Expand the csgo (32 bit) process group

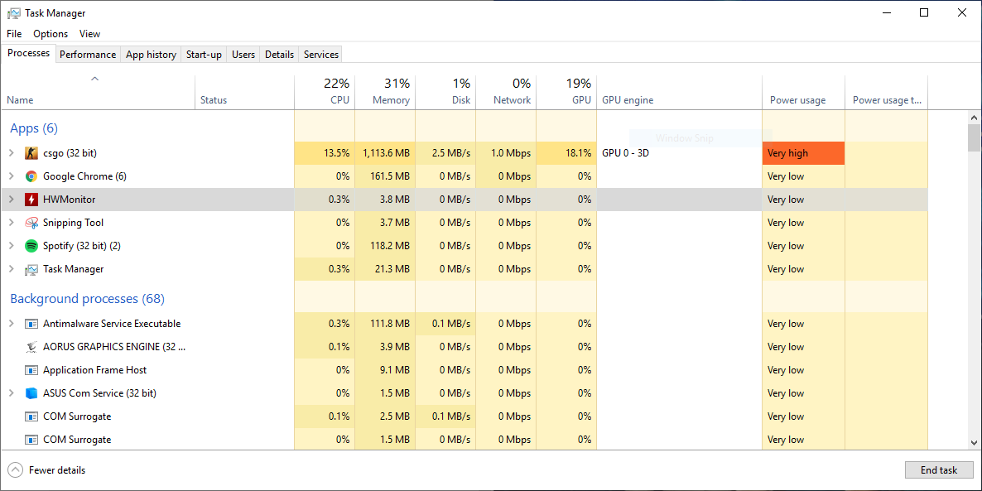[x=12, y=153]
